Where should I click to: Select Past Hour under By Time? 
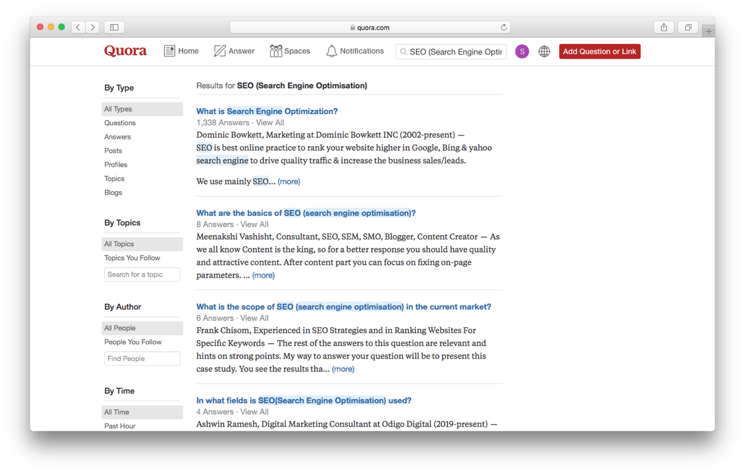pyautogui.click(x=119, y=426)
